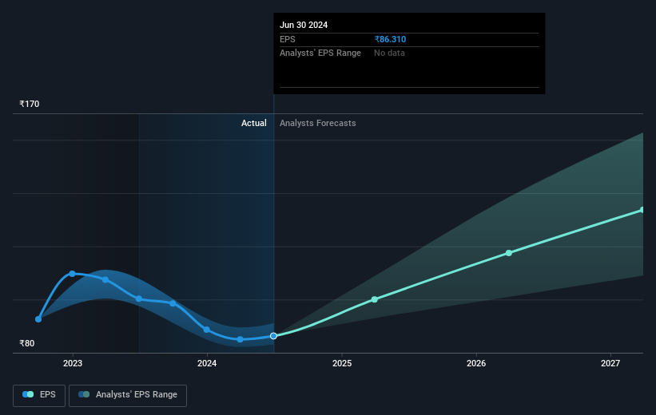Image resolution: width=656 pixels, height=415 pixels.
Task: Select the lowest EPS data point in early 2024
Action: [241, 339]
